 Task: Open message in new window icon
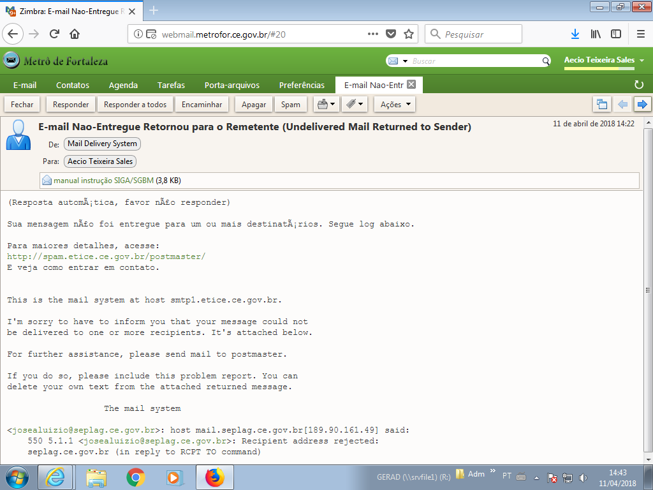click(602, 104)
